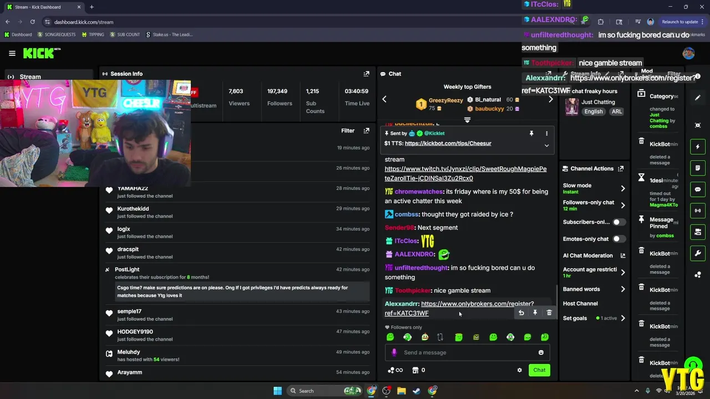Open the emoji picker in chat input
710x399 pixels.
pyautogui.click(x=541, y=352)
